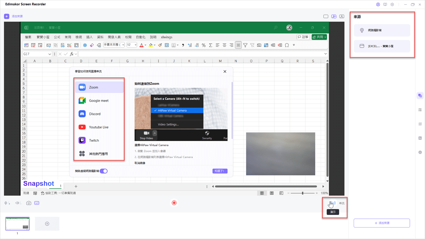Click the Excel horizontal scrollbar
Viewport: 425px width, 239px height.
[x=266, y=187]
